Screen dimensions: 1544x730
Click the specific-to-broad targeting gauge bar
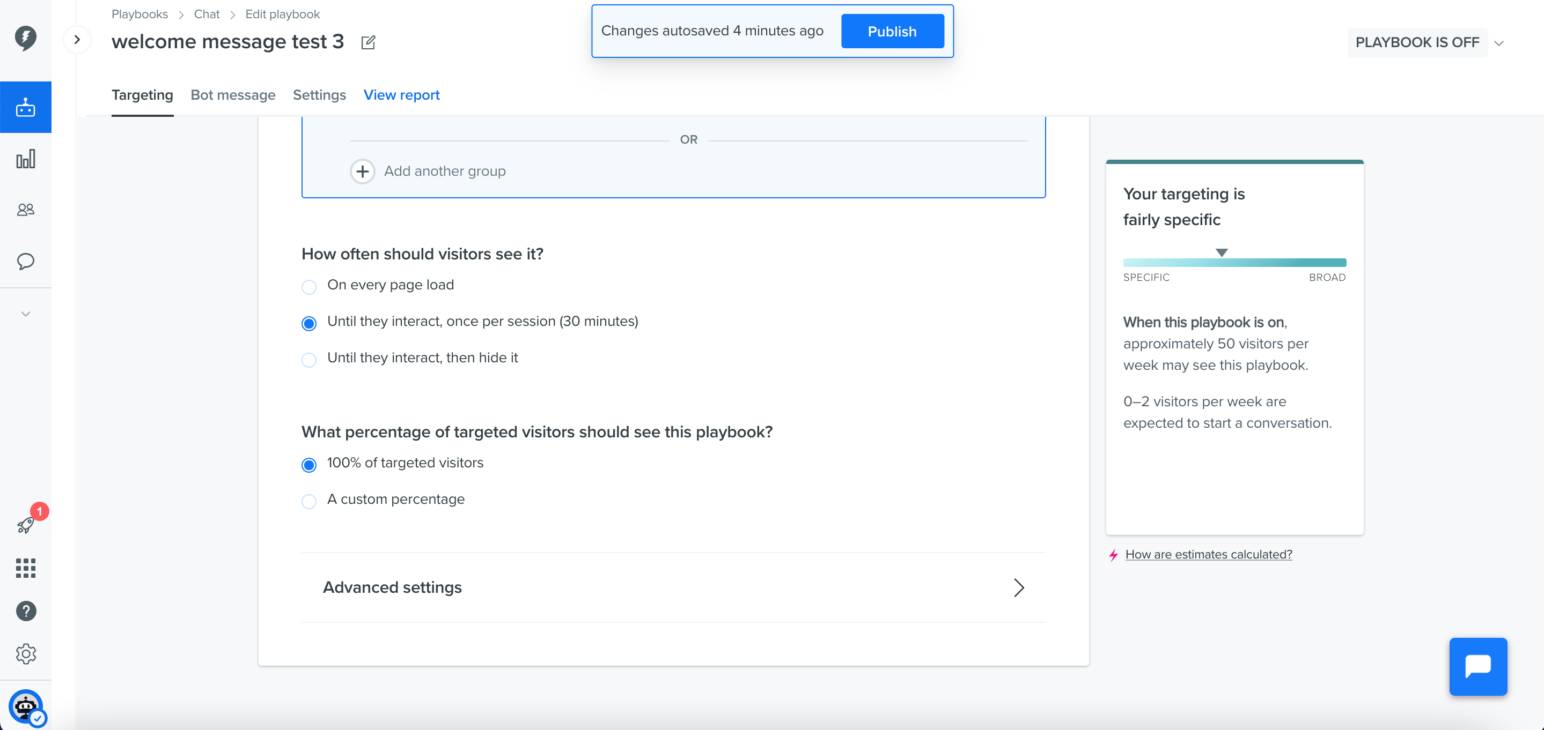click(x=1235, y=262)
